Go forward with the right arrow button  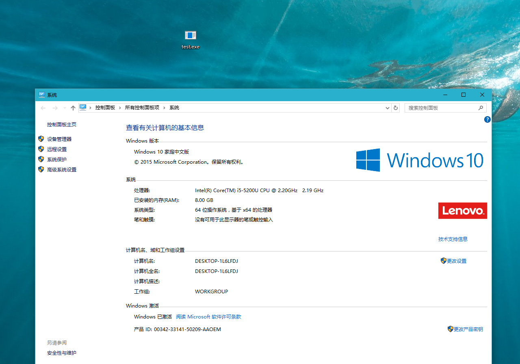(x=55, y=108)
